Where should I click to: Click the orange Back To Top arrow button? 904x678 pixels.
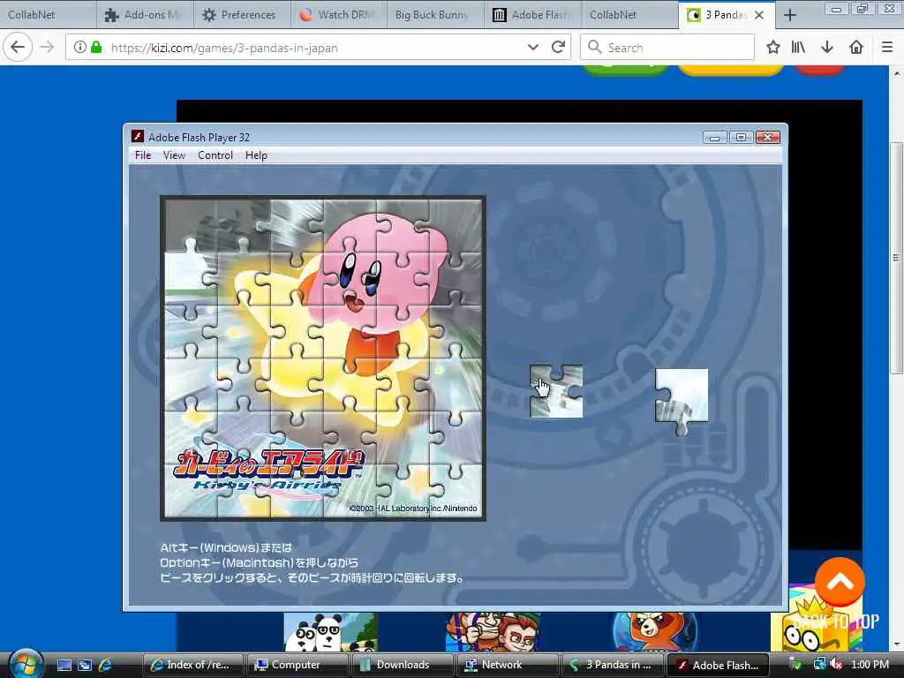click(x=840, y=582)
